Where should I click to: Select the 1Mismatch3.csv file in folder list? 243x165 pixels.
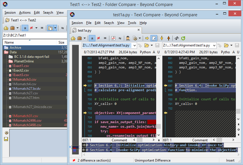tap(24, 80)
